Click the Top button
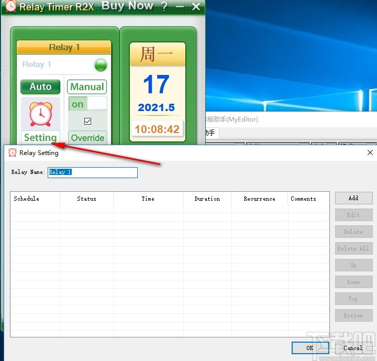Image resolution: width=377 pixels, height=361 pixels. [353, 299]
